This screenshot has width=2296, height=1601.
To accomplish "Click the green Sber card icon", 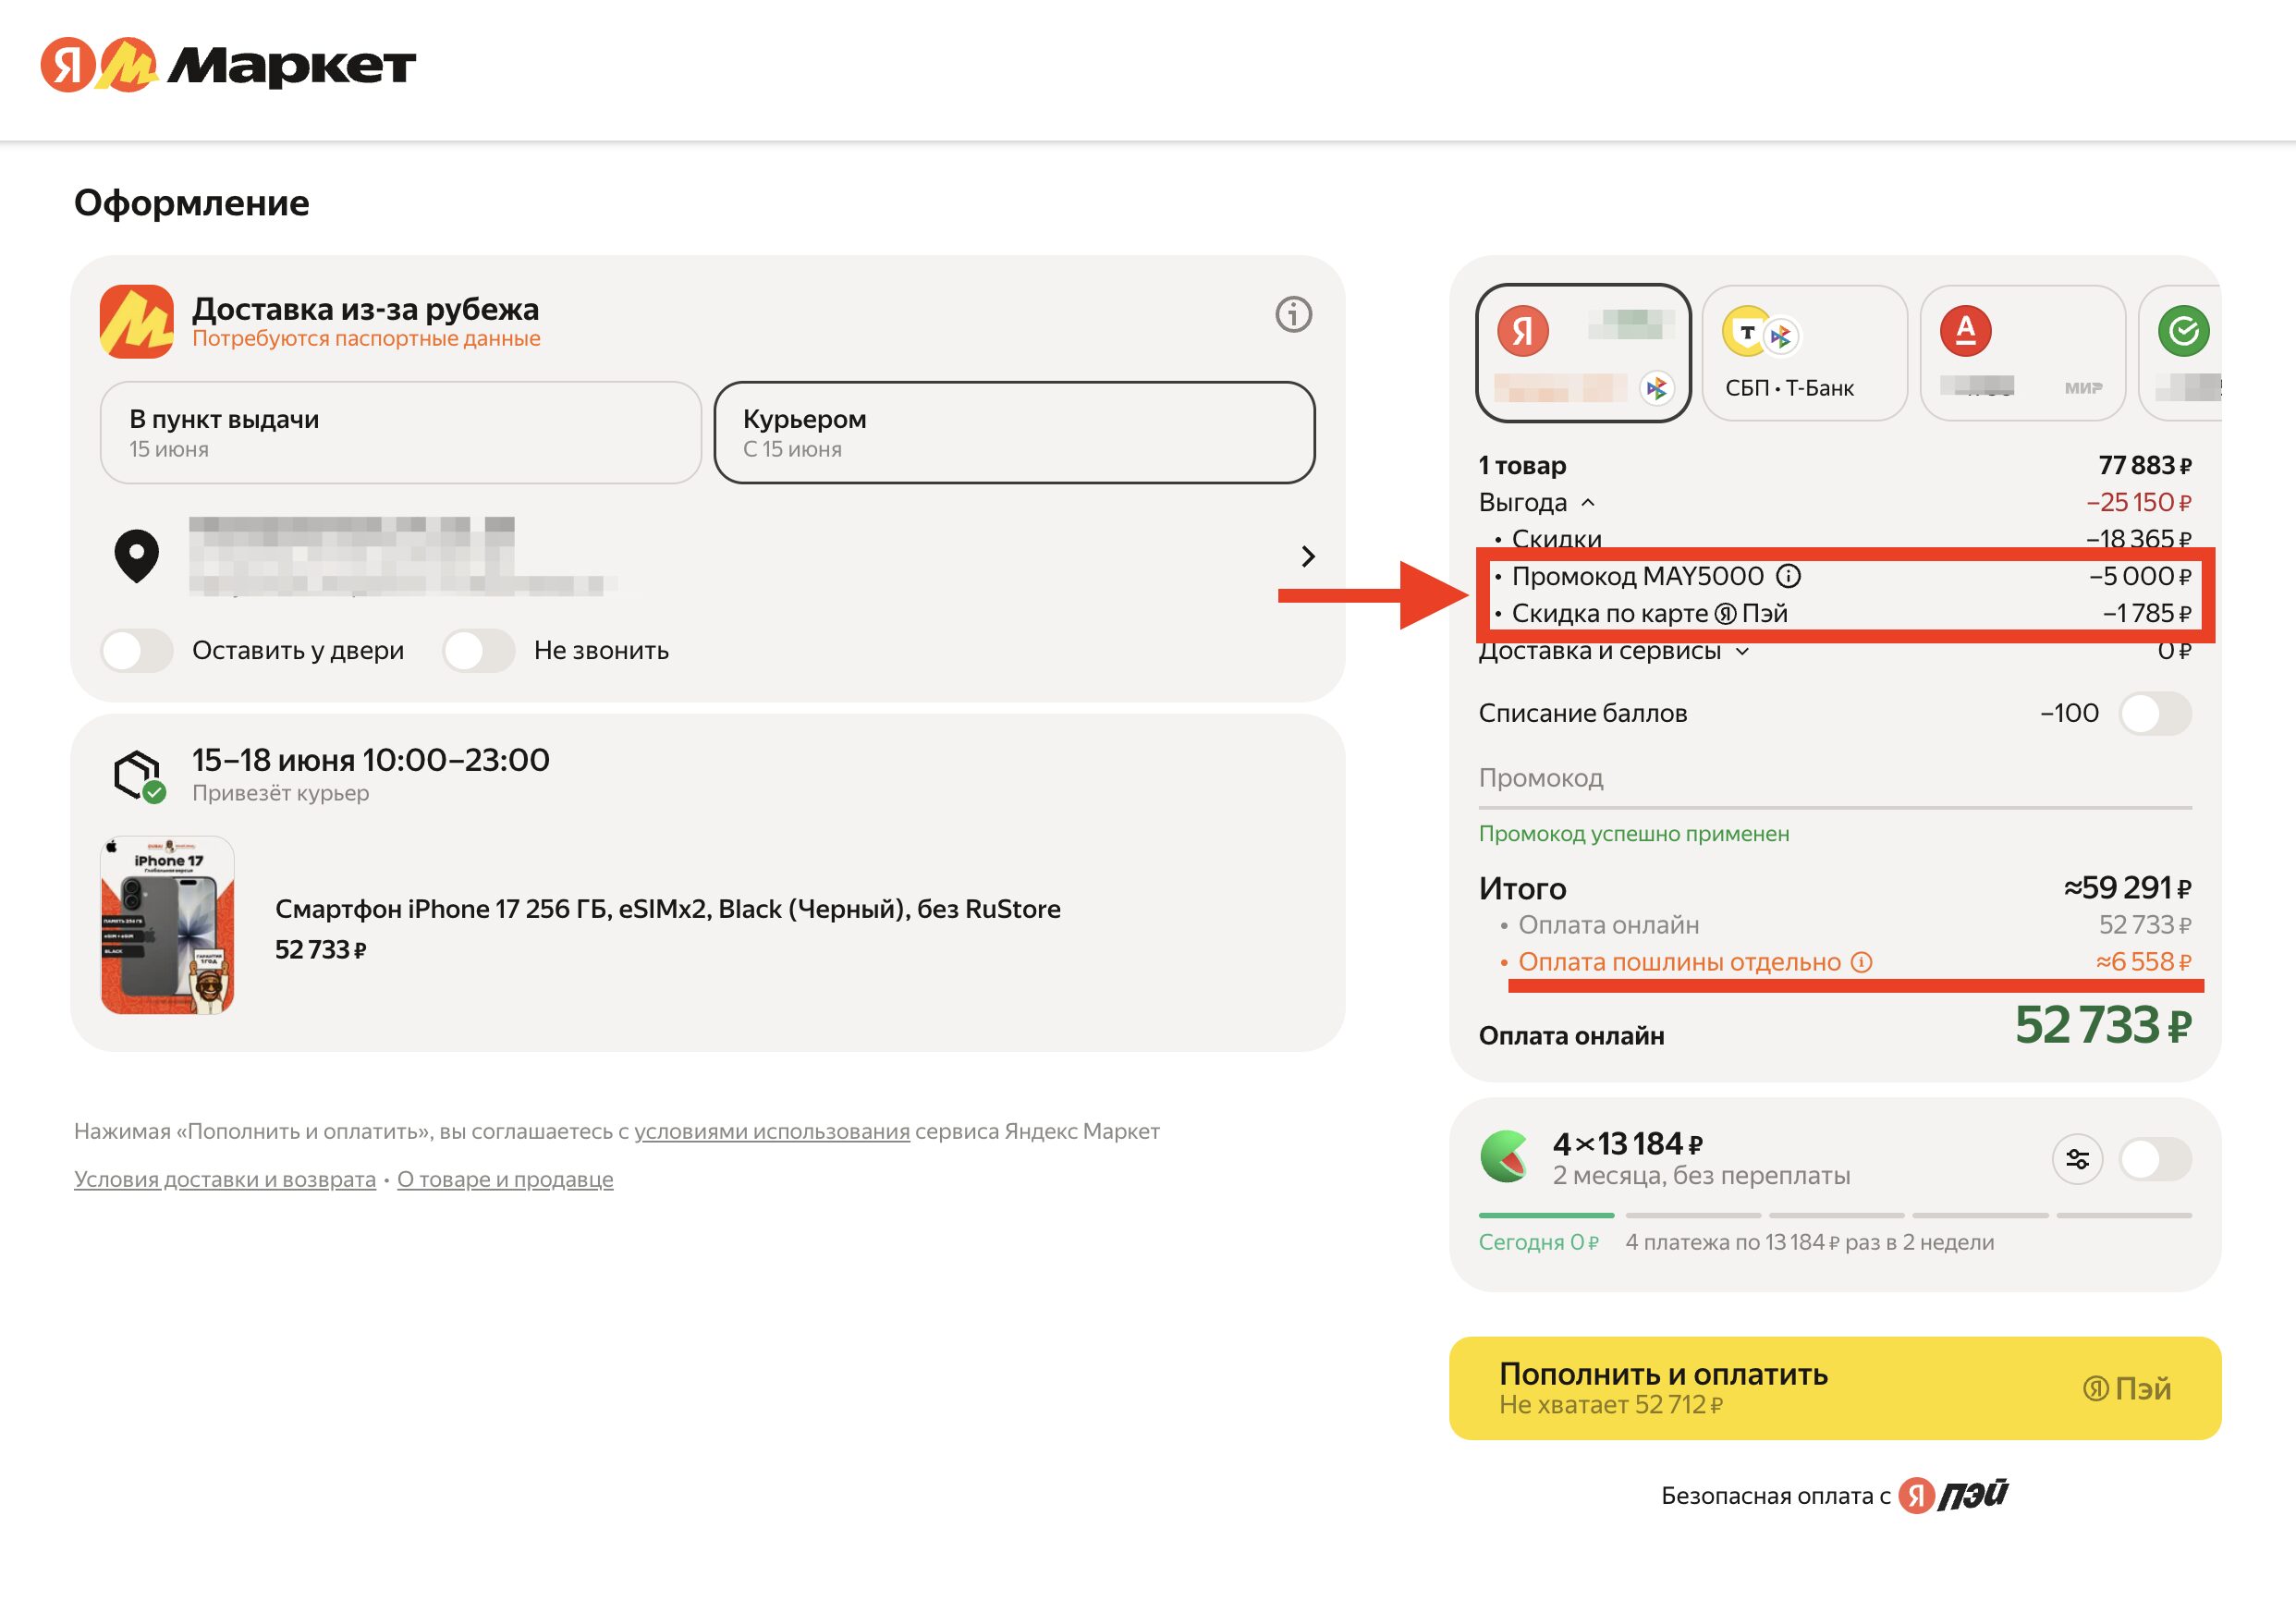I will pos(2183,331).
